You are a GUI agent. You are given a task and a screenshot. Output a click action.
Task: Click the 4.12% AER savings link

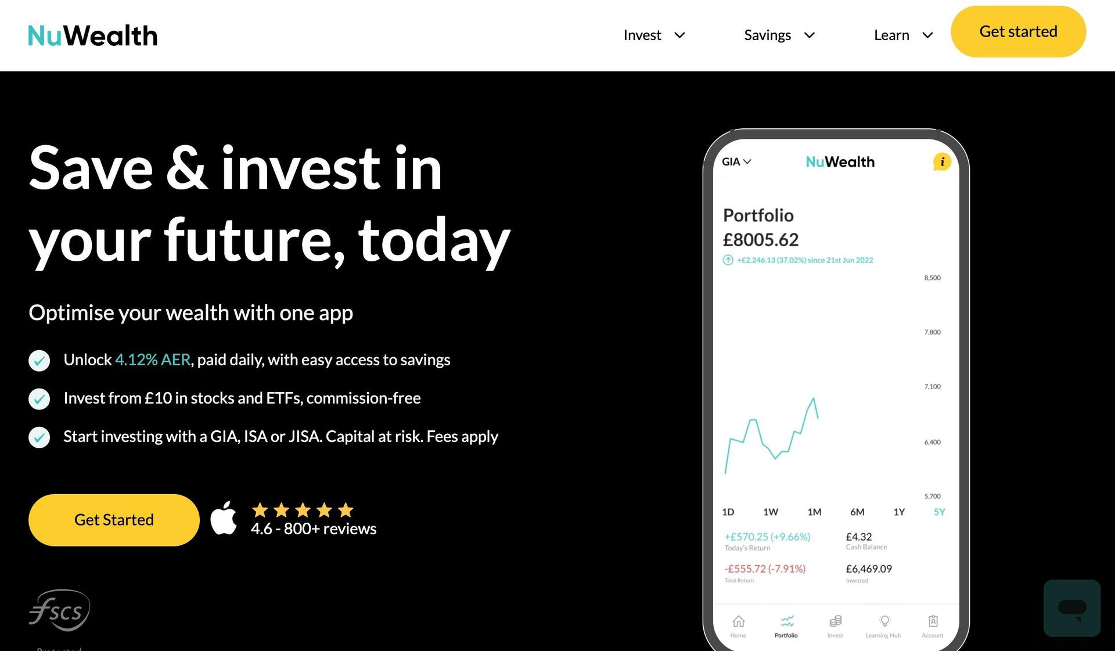(153, 359)
